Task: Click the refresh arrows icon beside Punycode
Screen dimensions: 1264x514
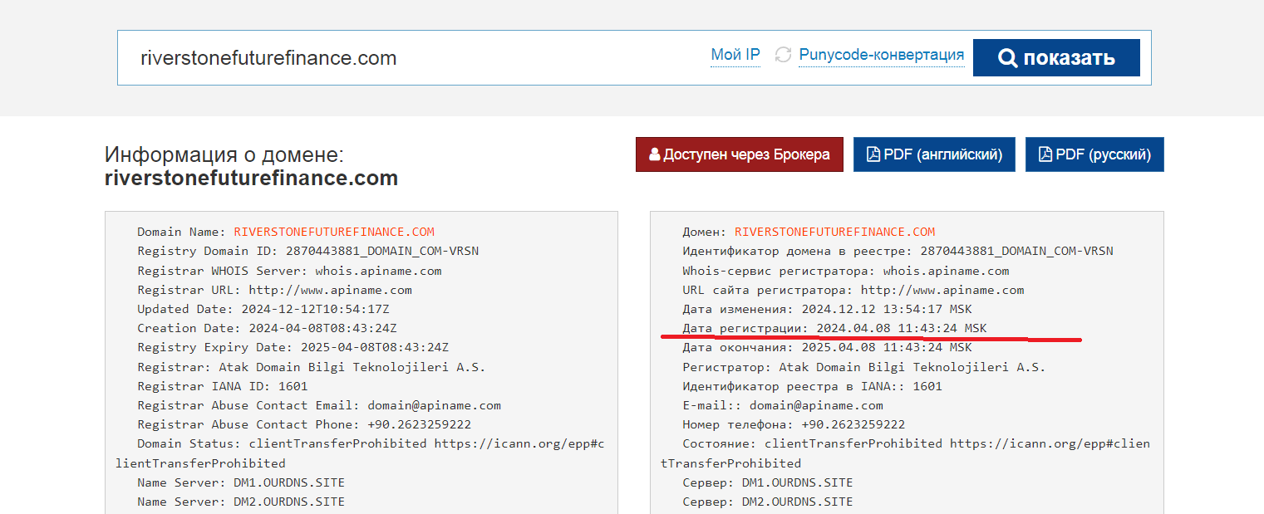Action: coord(783,56)
